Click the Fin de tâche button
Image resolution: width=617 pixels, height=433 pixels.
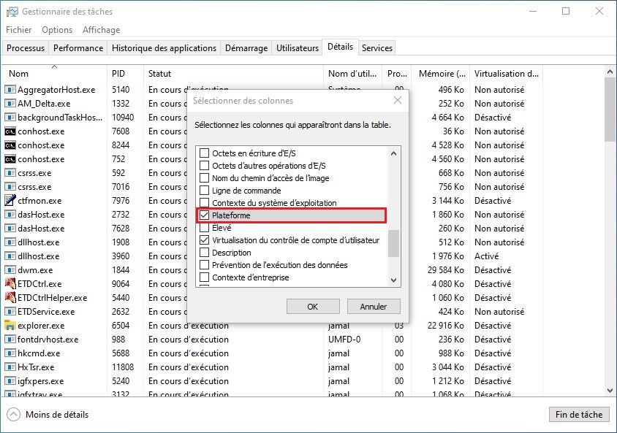tap(579, 414)
